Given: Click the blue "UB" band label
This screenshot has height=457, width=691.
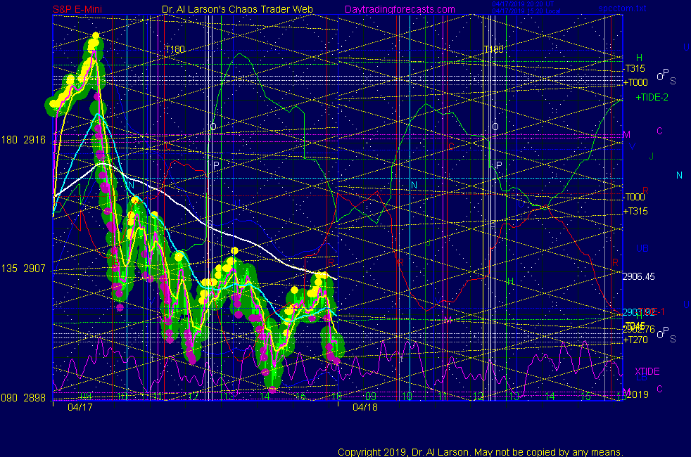Looking at the screenshot, I should click(642, 248).
